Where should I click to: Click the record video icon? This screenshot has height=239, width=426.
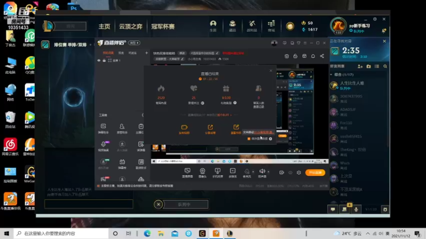282,173
